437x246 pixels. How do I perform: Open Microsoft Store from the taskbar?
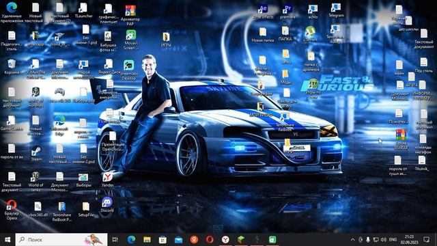tap(163, 240)
